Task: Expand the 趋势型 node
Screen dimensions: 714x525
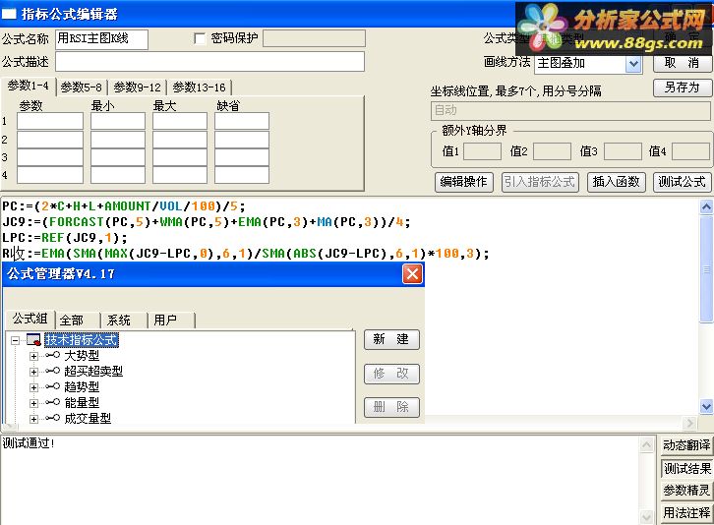Action: point(33,387)
